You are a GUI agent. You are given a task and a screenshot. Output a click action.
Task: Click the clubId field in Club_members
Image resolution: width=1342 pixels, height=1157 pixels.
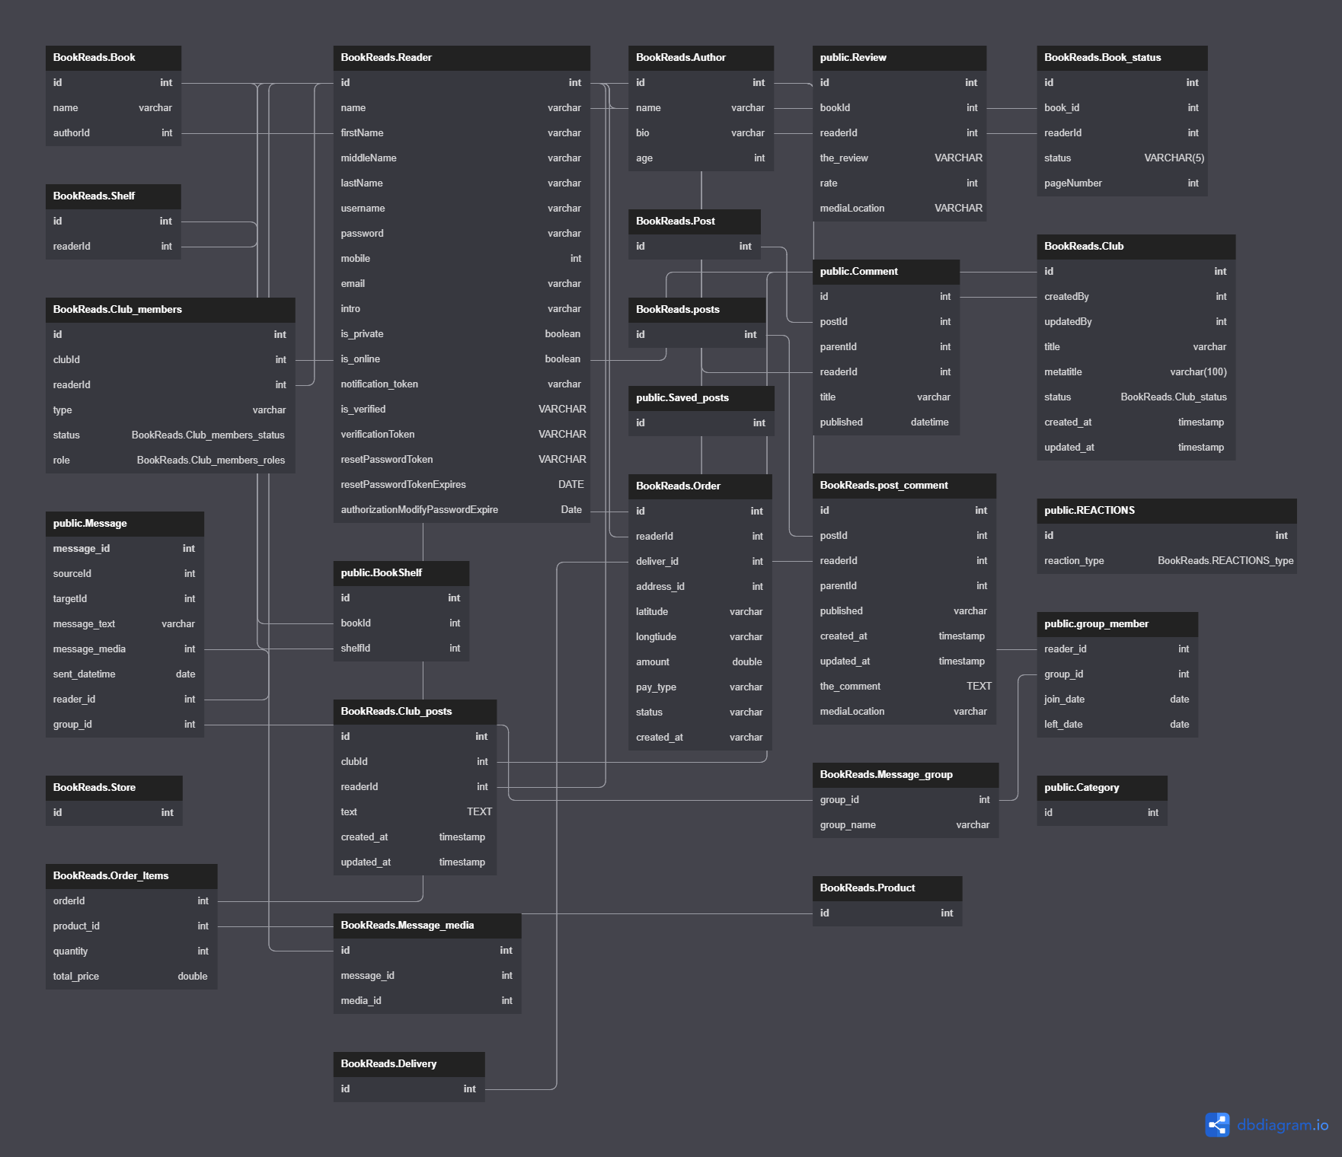coord(171,360)
